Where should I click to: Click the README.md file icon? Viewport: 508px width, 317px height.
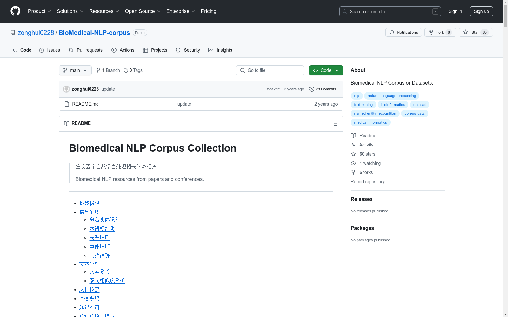point(67,104)
